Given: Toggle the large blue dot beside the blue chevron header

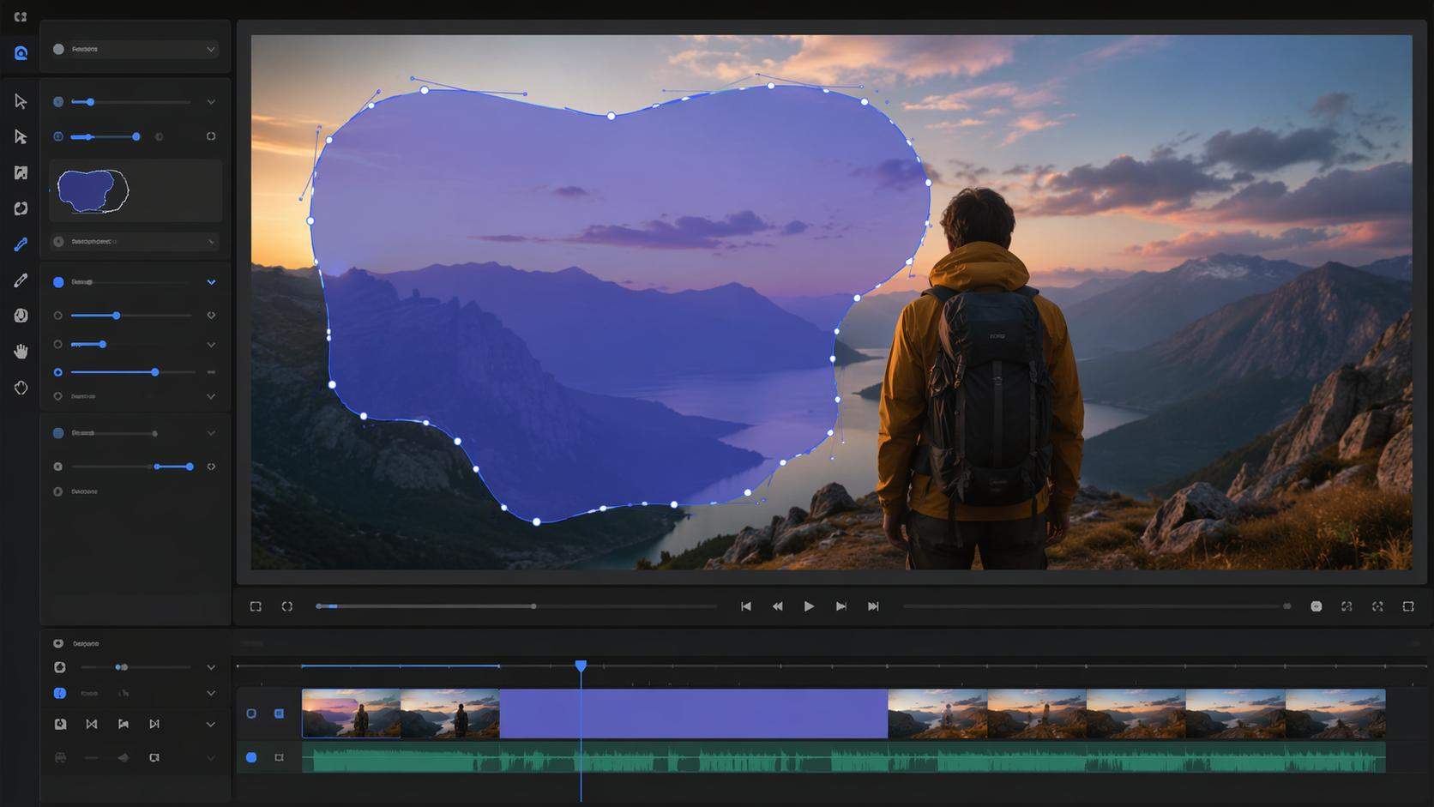Looking at the screenshot, I should click(58, 282).
